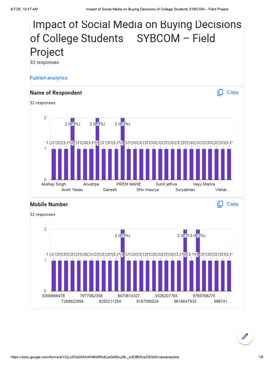The height and width of the screenshot is (366, 274).
Task: Click copy icon for Name of Respondent chart
Action: coord(220,93)
